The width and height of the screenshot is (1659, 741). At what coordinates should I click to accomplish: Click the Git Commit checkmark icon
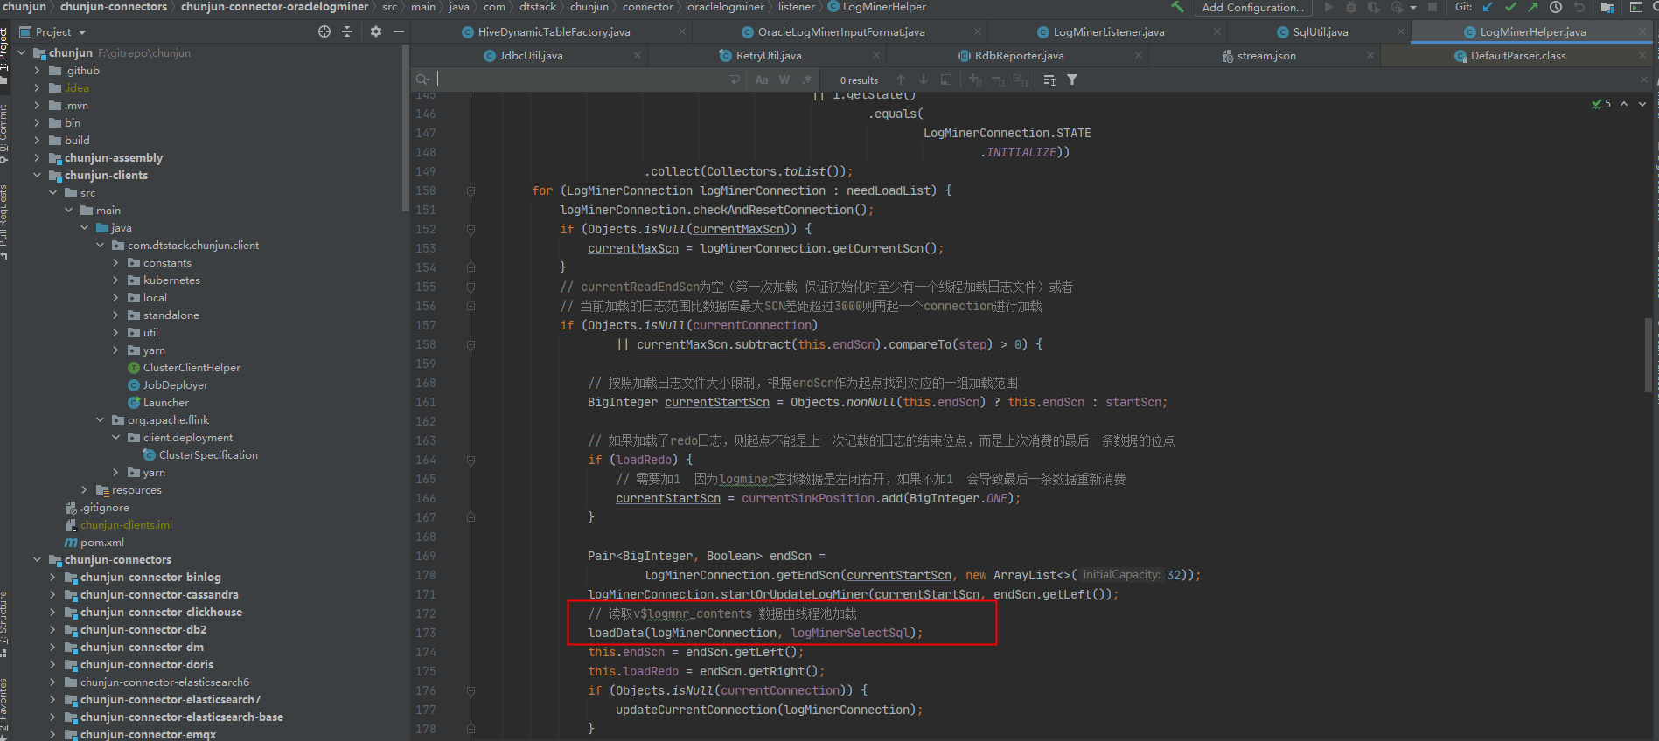[1510, 7]
